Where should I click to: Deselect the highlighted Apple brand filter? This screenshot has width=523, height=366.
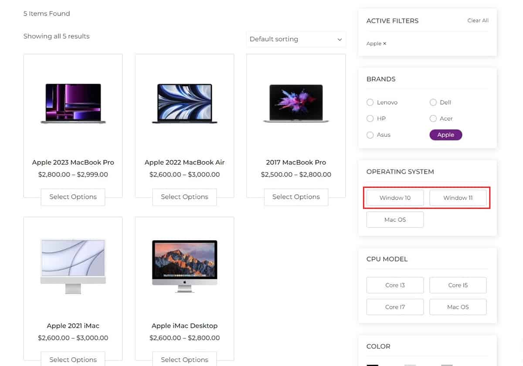pos(446,135)
